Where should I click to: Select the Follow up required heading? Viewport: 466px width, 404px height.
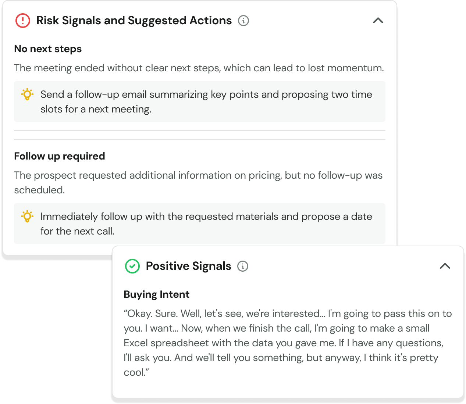tap(60, 156)
